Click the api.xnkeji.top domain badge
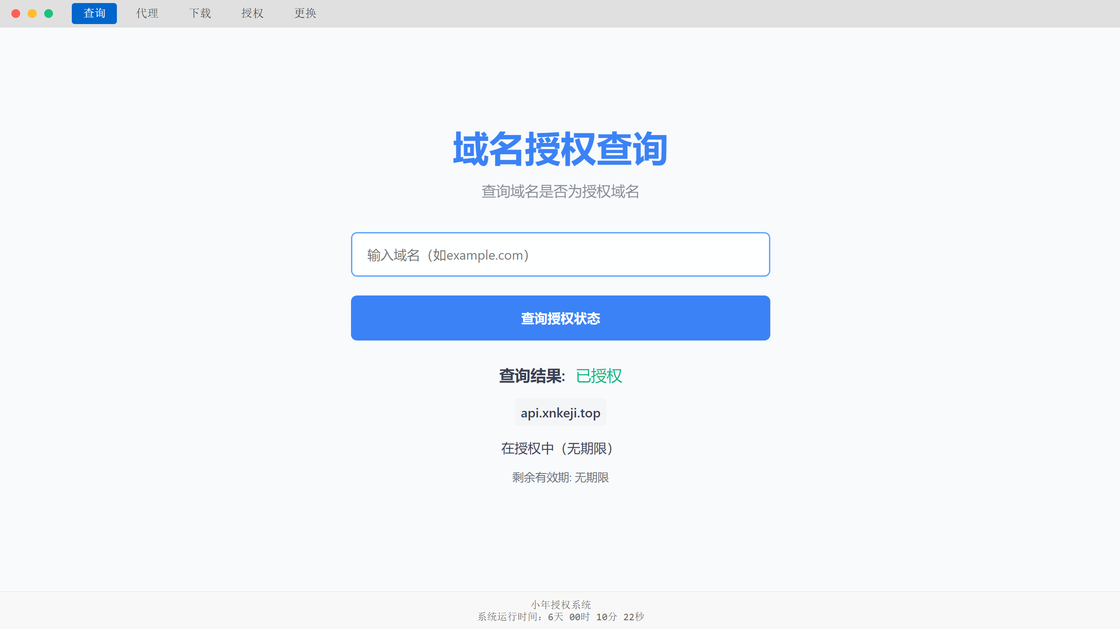This screenshot has height=629, width=1120. (560, 412)
